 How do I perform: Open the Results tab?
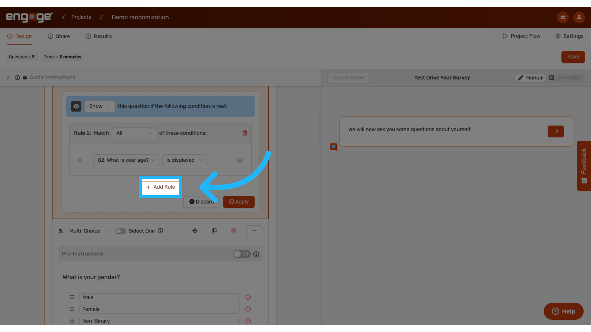coord(99,36)
